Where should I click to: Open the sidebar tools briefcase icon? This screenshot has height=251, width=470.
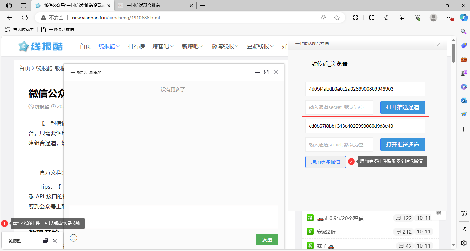coord(464,59)
